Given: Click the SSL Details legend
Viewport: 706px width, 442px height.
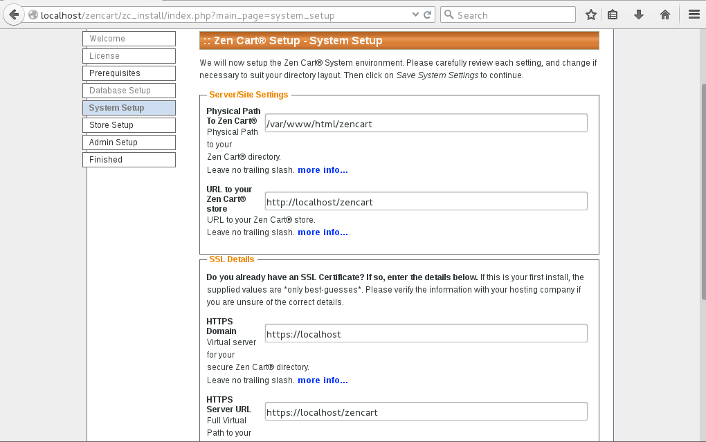Looking at the screenshot, I should click(x=231, y=259).
